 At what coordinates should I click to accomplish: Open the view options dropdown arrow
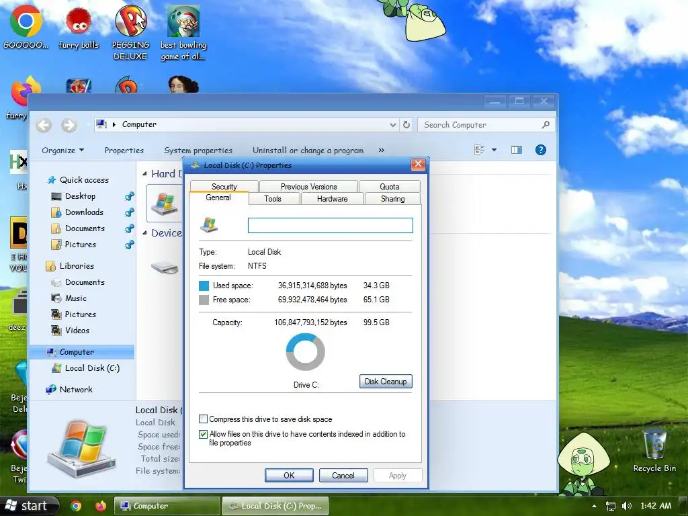point(494,150)
